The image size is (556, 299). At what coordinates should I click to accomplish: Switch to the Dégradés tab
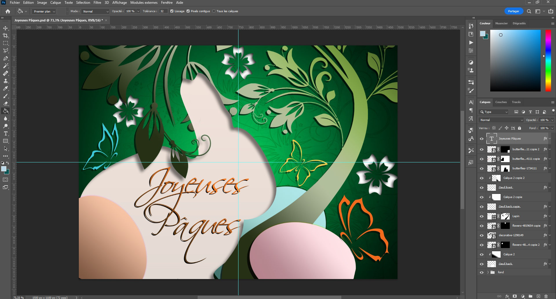(519, 23)
